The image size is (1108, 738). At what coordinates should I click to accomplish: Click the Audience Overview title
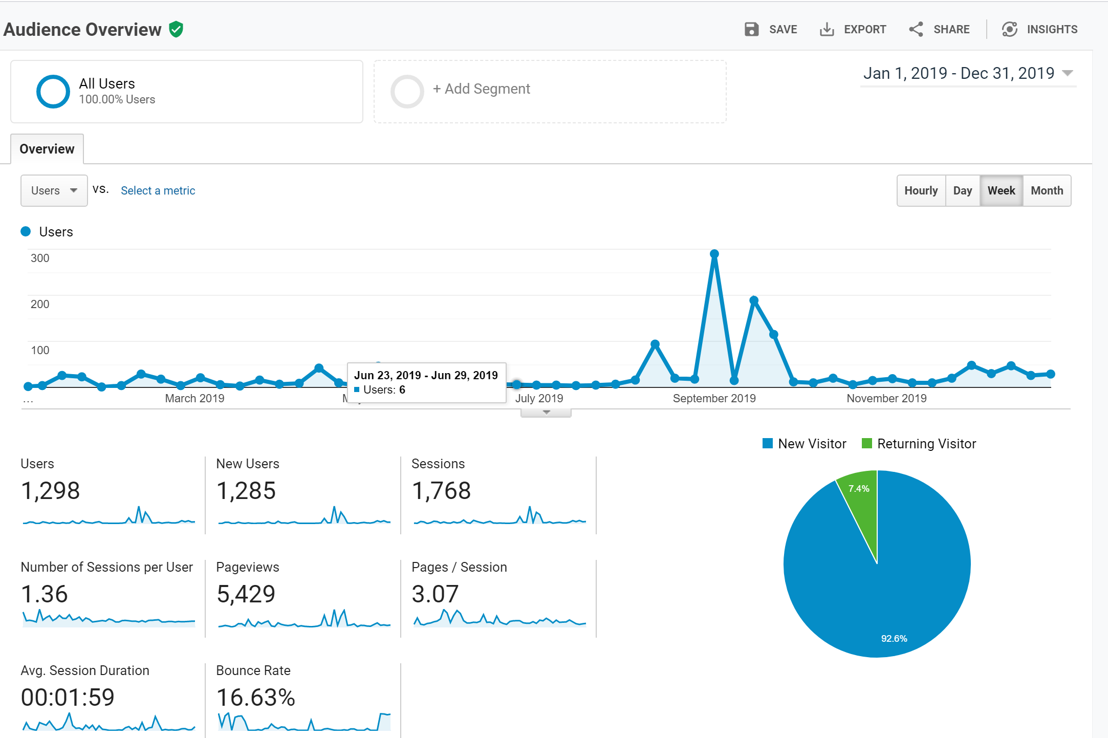click(x=82, y=29)
